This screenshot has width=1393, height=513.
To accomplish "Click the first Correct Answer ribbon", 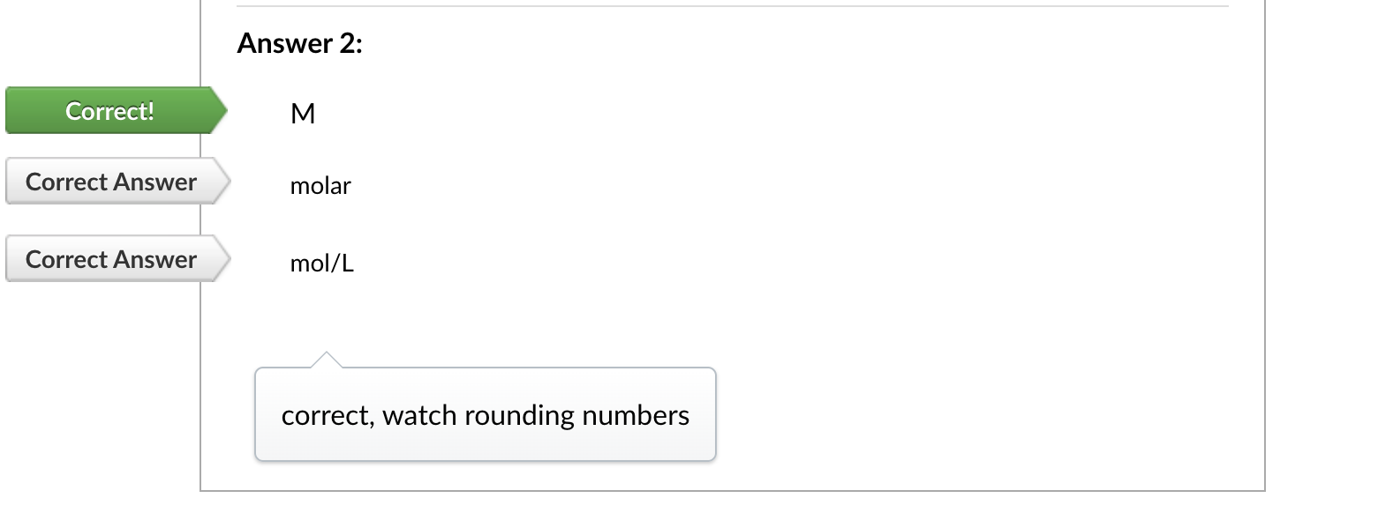I will tap(110, 182).
